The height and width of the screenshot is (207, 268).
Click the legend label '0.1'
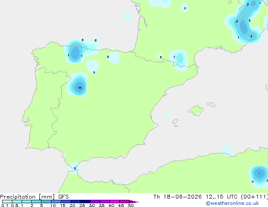click(5, 205)
